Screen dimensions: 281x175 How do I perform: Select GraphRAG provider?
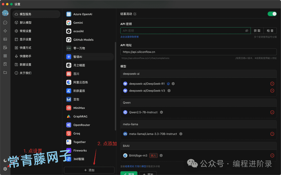point(89,116)
